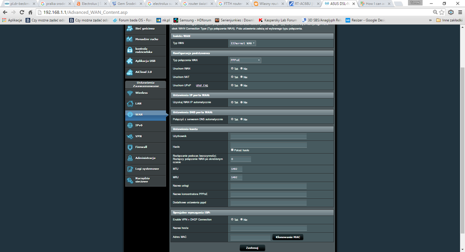Open the IPv6 globe icon

(x=130, y=125)
